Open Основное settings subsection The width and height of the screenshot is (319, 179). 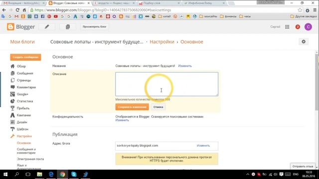coord(24,143)
